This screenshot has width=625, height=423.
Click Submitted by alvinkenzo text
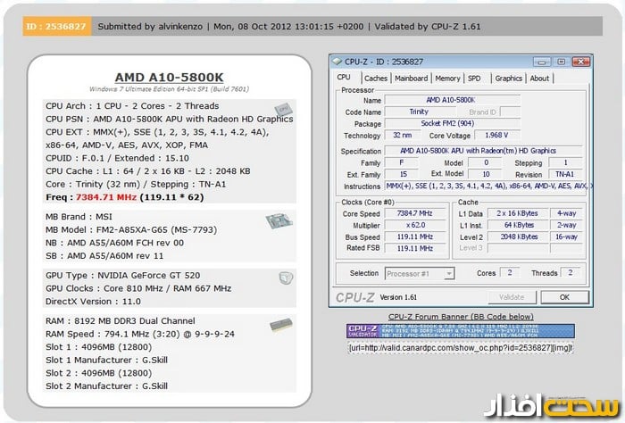pos(150,27)
